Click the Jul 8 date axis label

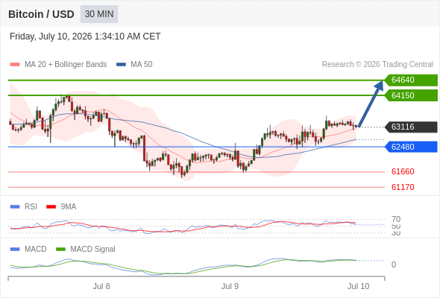[x=101, y=287]
